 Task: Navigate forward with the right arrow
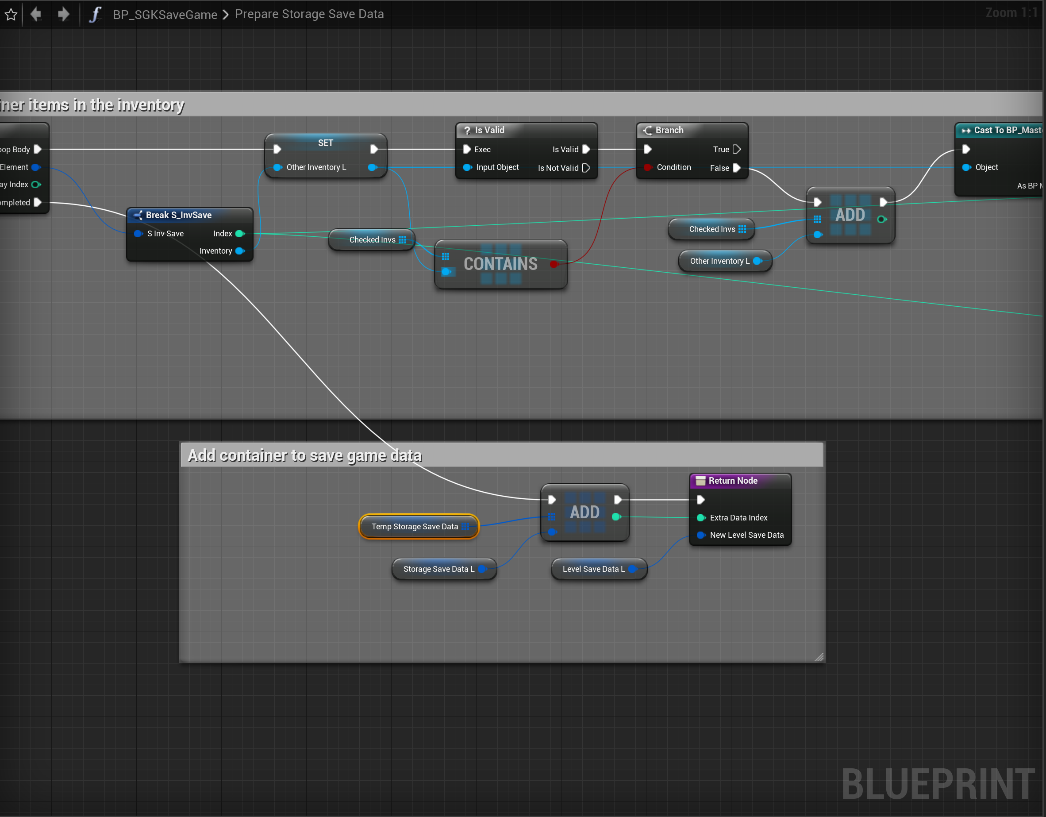pos(63,14)
